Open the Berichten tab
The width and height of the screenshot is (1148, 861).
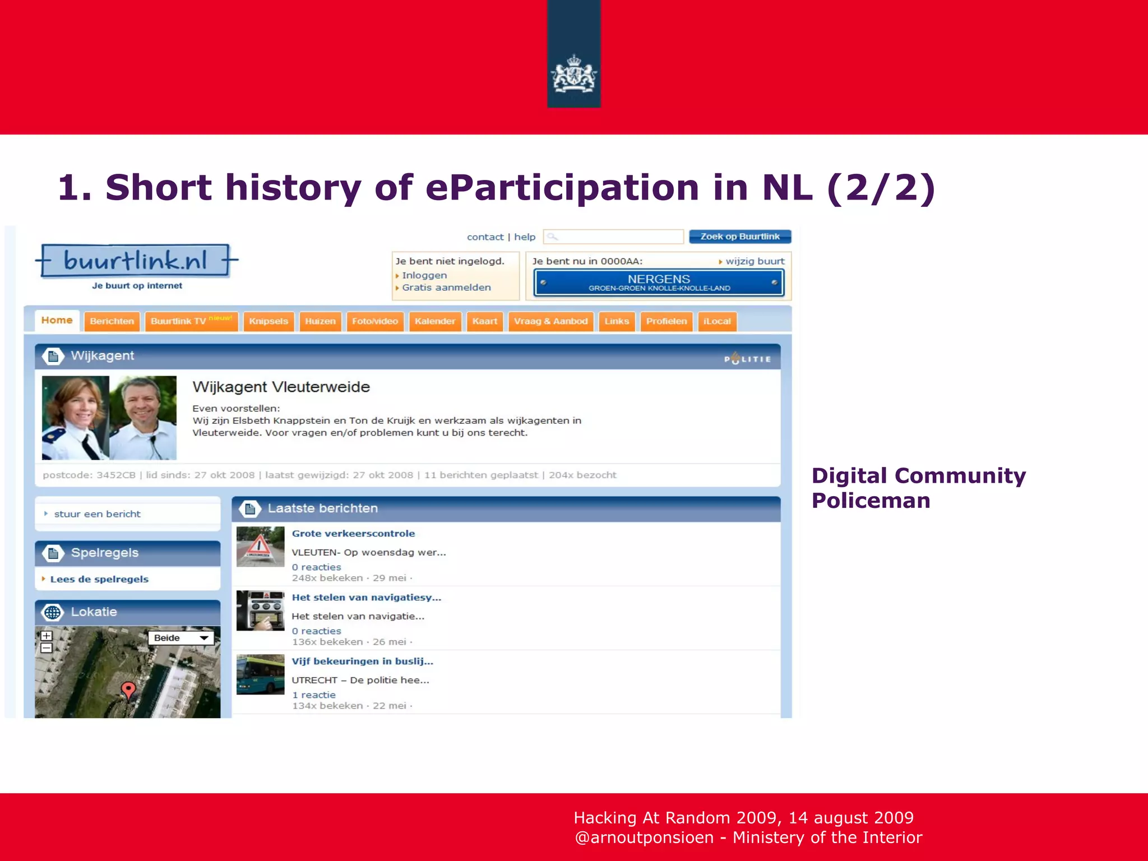coord(112,321)
